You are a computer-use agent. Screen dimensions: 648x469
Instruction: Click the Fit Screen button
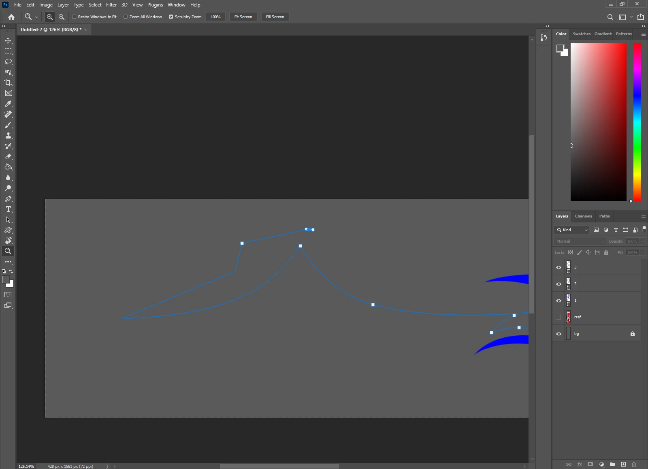[x=243, y=17]
